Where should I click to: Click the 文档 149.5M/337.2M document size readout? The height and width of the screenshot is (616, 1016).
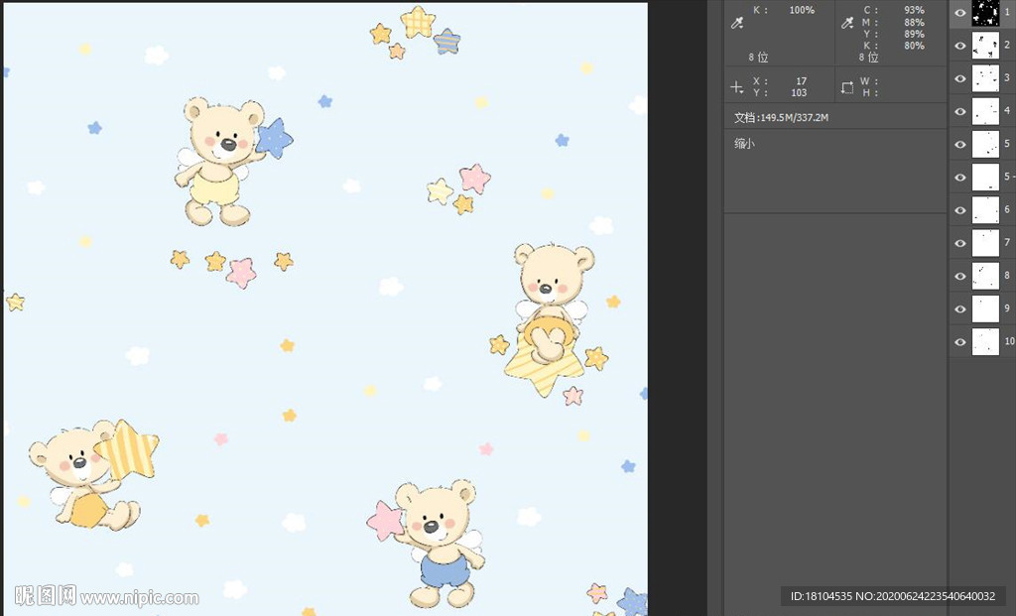781,118
